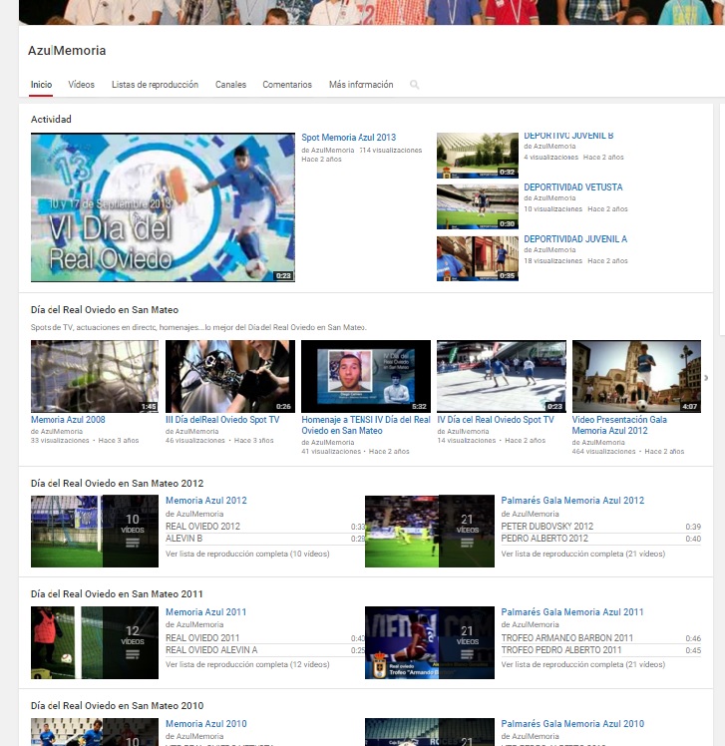Click the IV Día del Real Oviedo Spot TV thumbnail
Image resolution: width=725 pixels, height=746 pixels.
pyautogui.click(x=502, y=376)
